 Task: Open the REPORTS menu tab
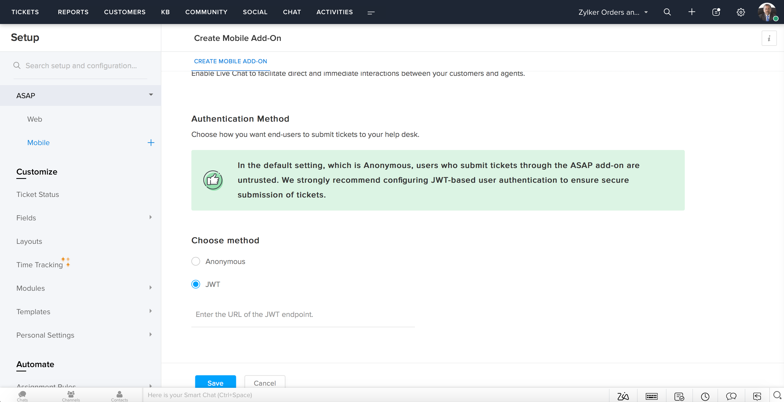[73, 12]
